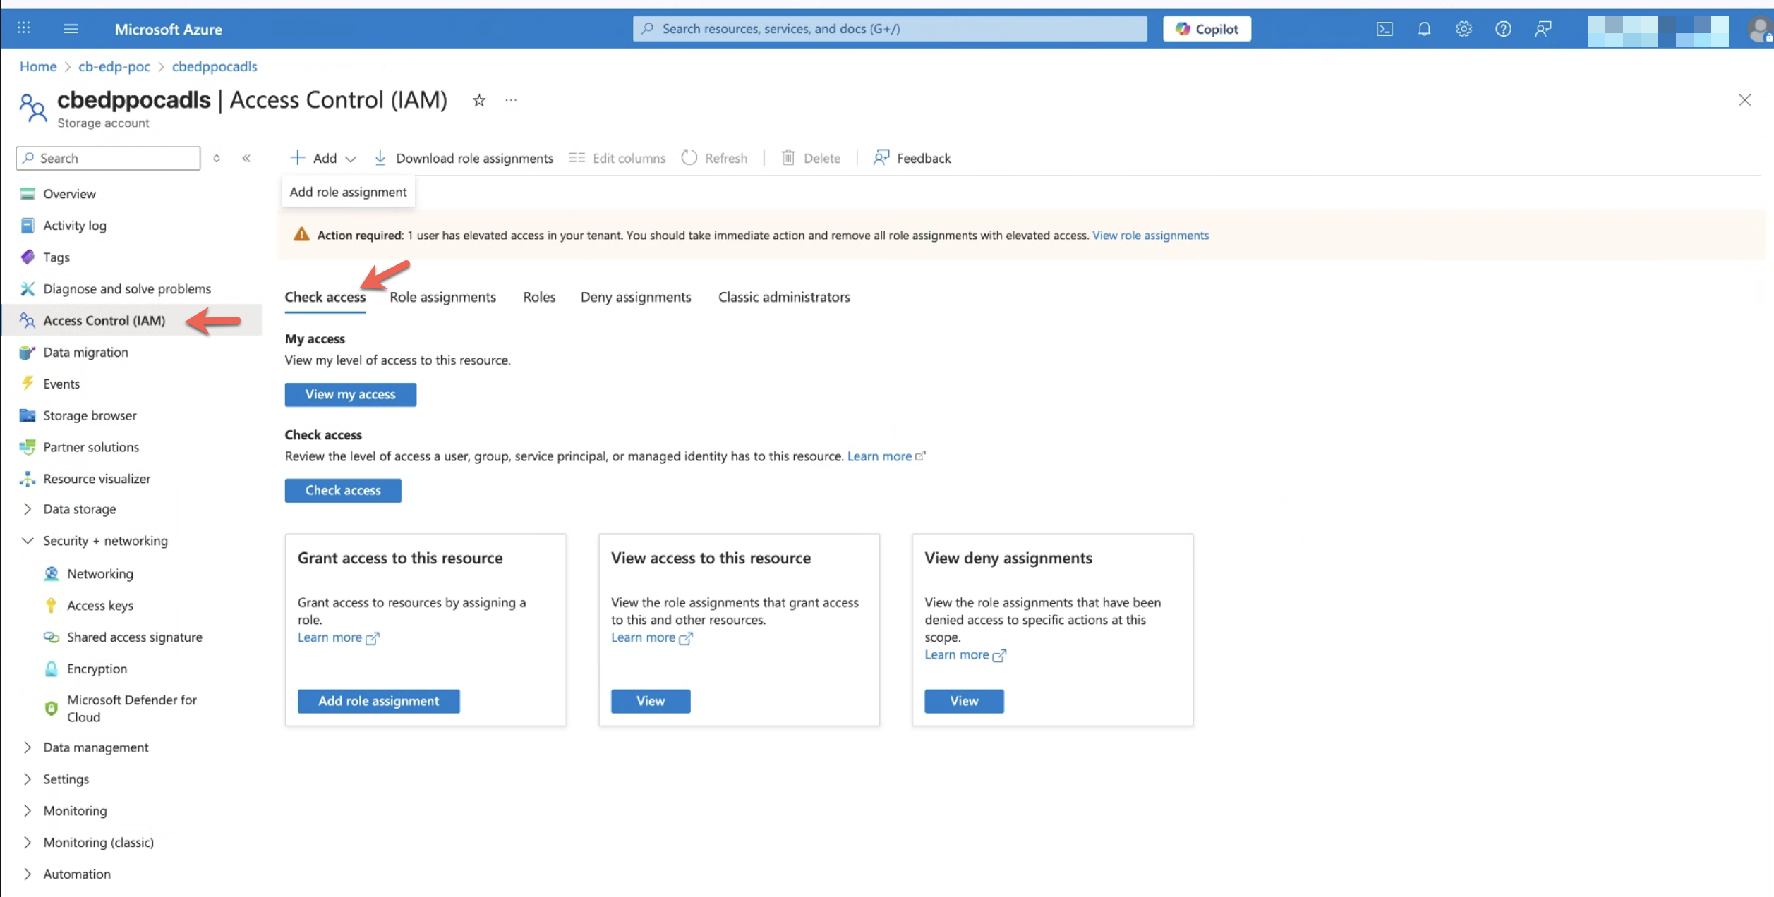Screen dimensions: 1774x897
Task: Click View role assignments link in warning
Action: click(x=1150, y=236)
